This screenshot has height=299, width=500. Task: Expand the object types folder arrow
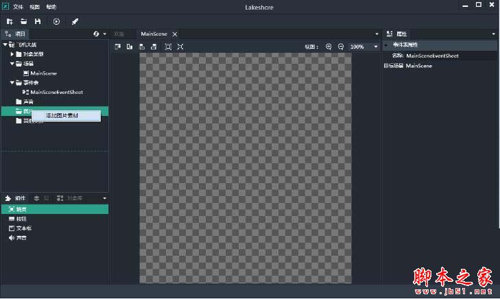tap(12, 54)
